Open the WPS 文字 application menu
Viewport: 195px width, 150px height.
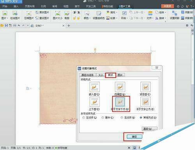(11, 2)
